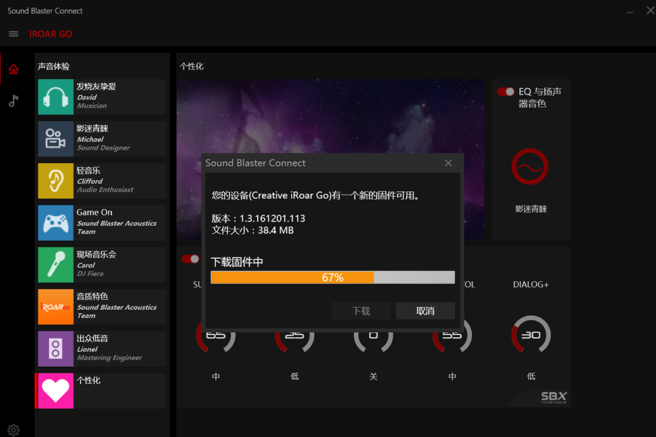Toggle the SBX switch beside the dialog
The width and height of the screenshot is (656, 437).
click(x=190, y=259)
